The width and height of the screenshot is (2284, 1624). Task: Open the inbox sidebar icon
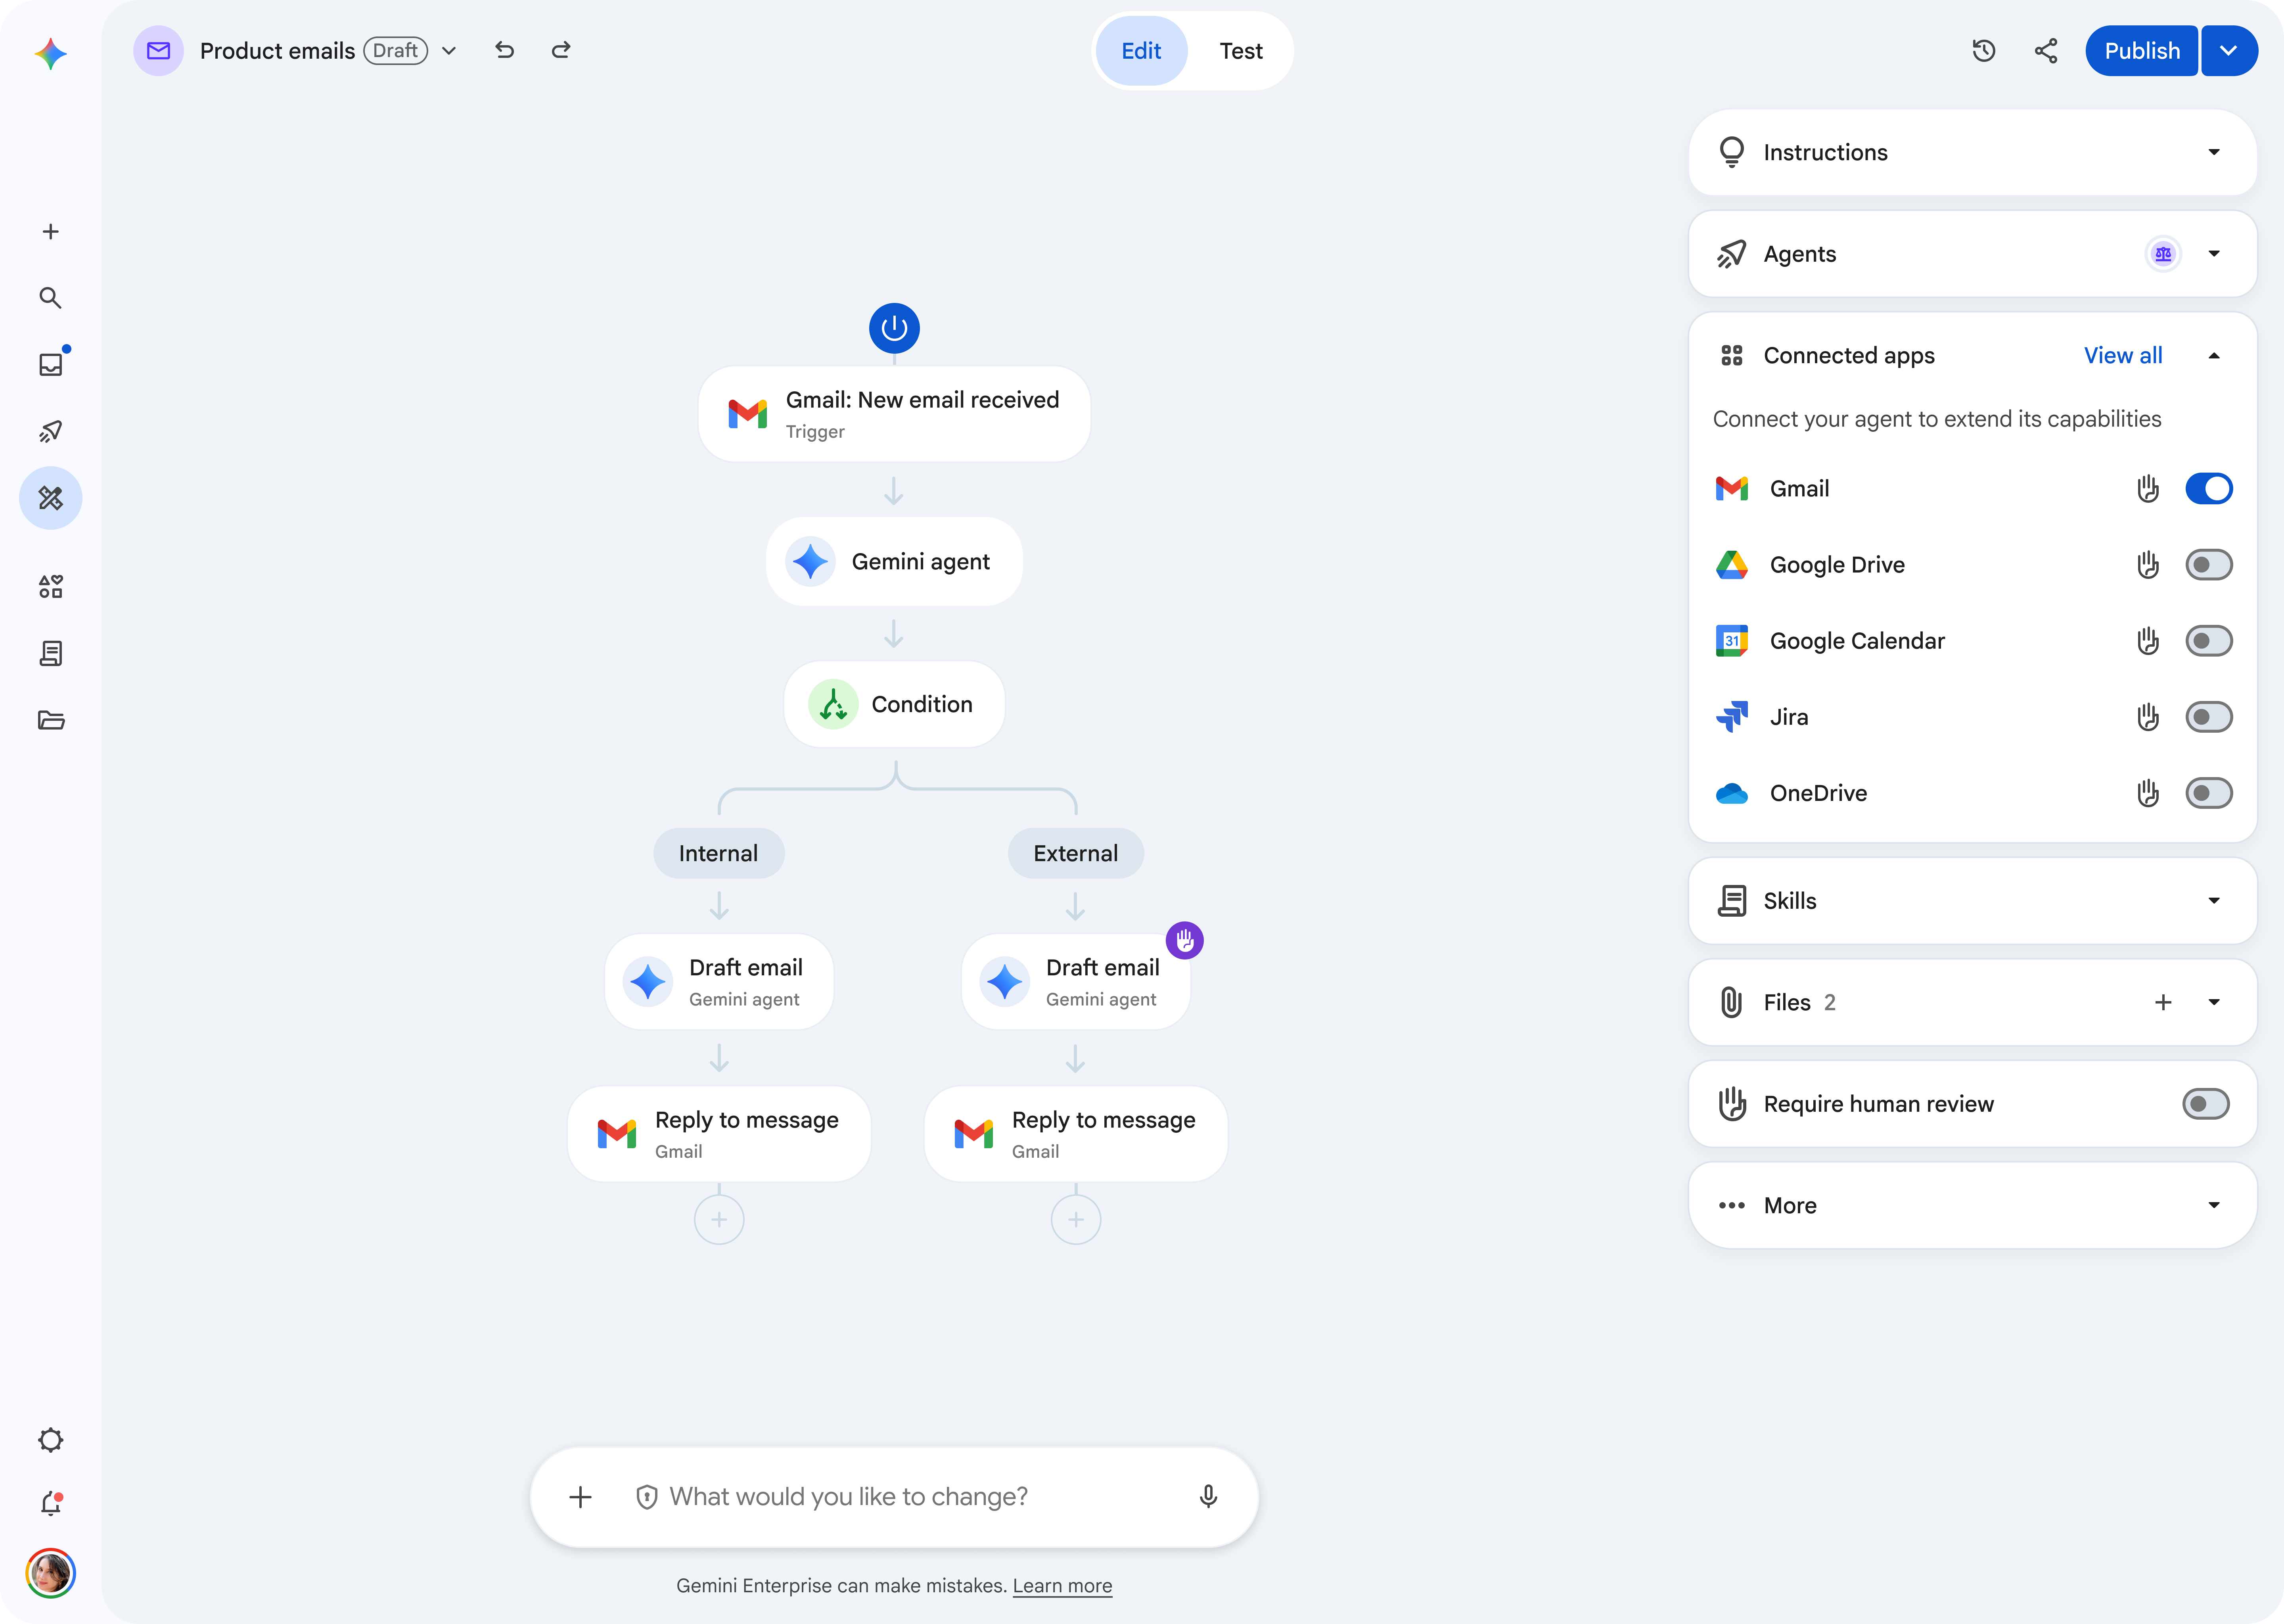coord(51,364)
